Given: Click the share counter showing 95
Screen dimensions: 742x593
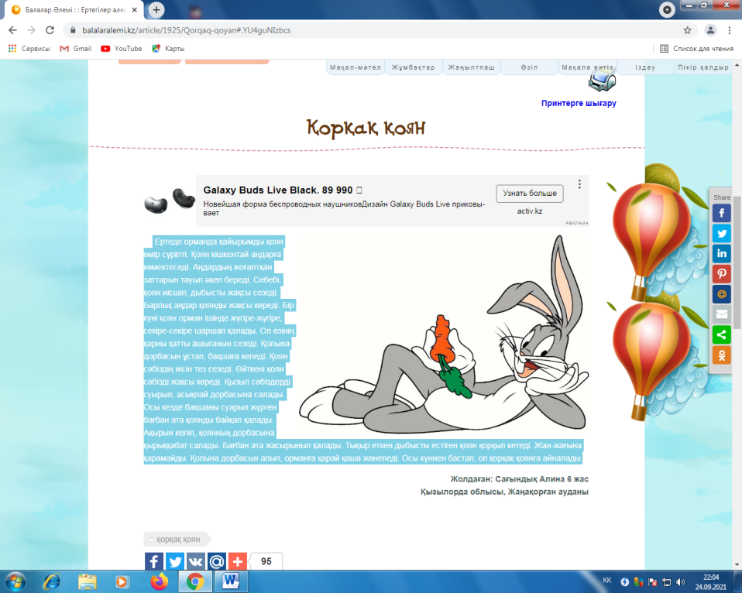Looking at the screenshot, I should pyautogui.click(x=266, y=561).
